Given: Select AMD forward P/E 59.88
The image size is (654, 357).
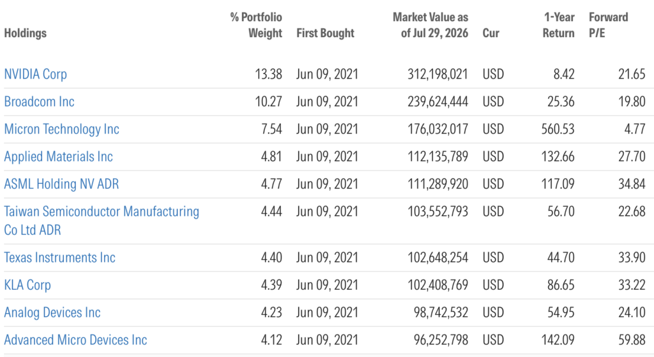Looking at the screenshot, I should (x=632, y=340).
